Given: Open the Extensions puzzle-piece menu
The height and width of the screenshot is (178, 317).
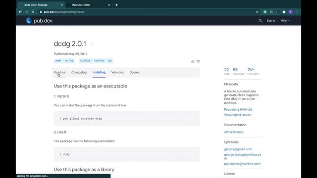Looking at the screenshot, I should (x=284, y=12).
